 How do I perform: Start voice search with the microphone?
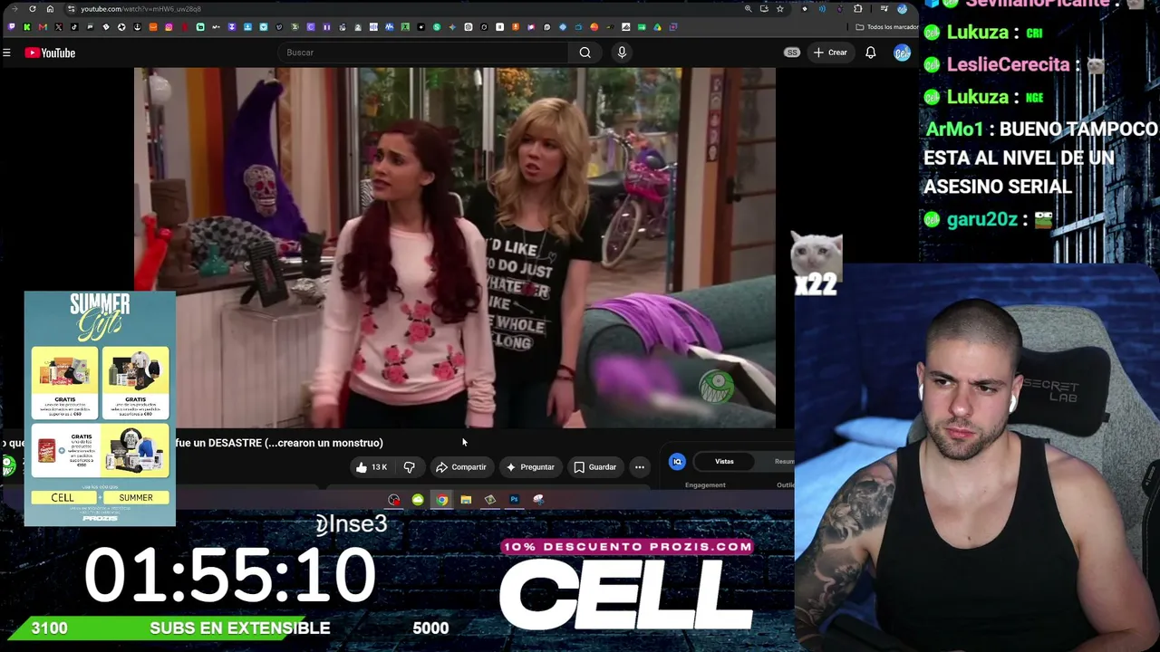point(622,53)
